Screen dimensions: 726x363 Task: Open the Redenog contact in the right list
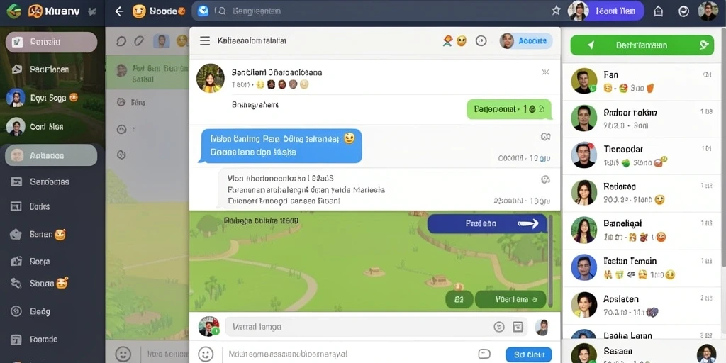point(643,193)
